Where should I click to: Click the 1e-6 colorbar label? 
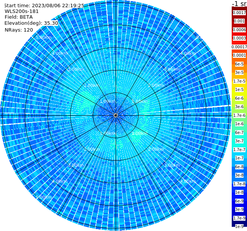239,124
